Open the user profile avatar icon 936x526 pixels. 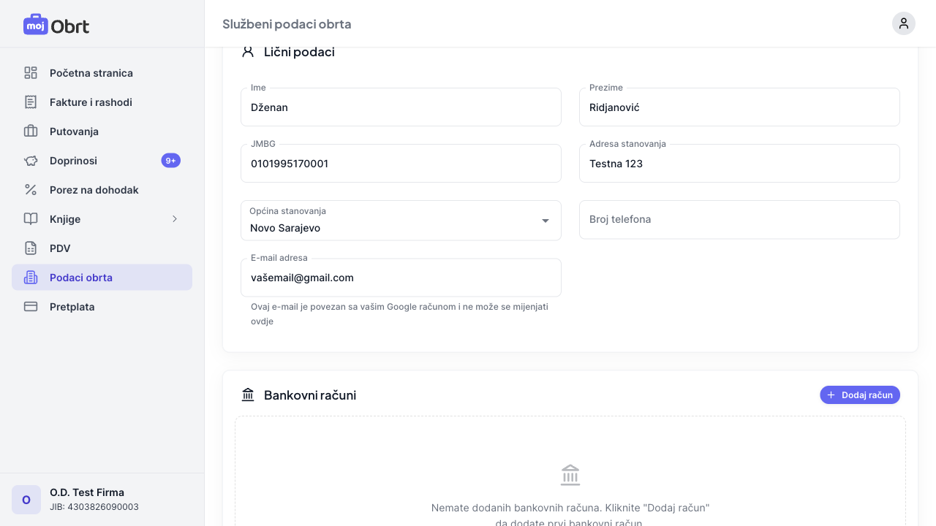pyautogui.click(x=903, y=23)
